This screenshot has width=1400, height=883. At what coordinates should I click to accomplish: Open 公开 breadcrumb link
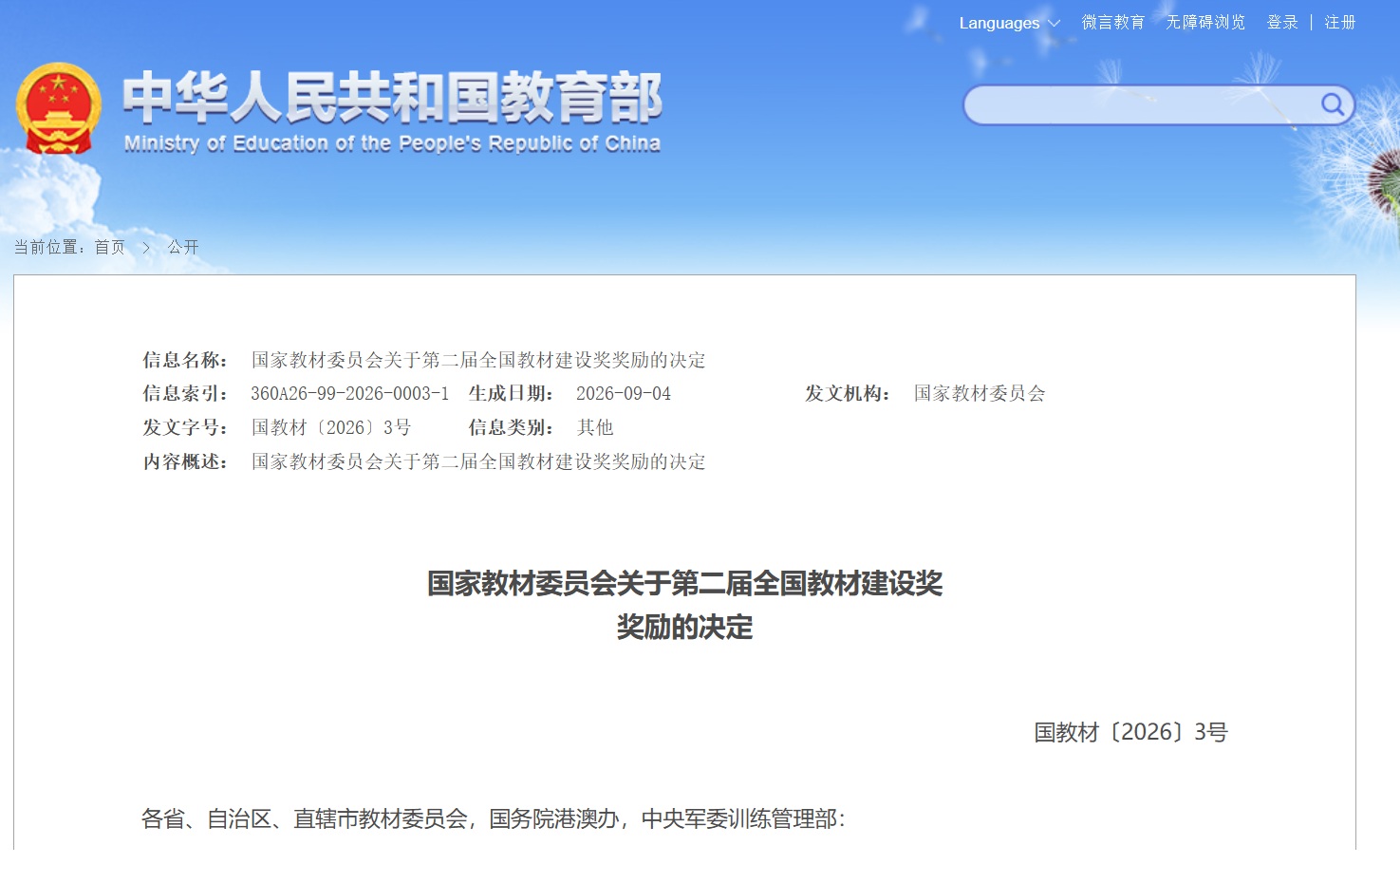coord(183,247)
